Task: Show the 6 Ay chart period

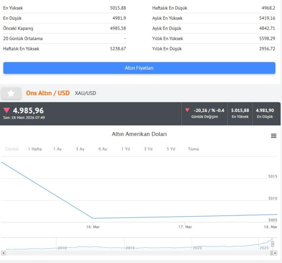Action: [x=103, y=149]
